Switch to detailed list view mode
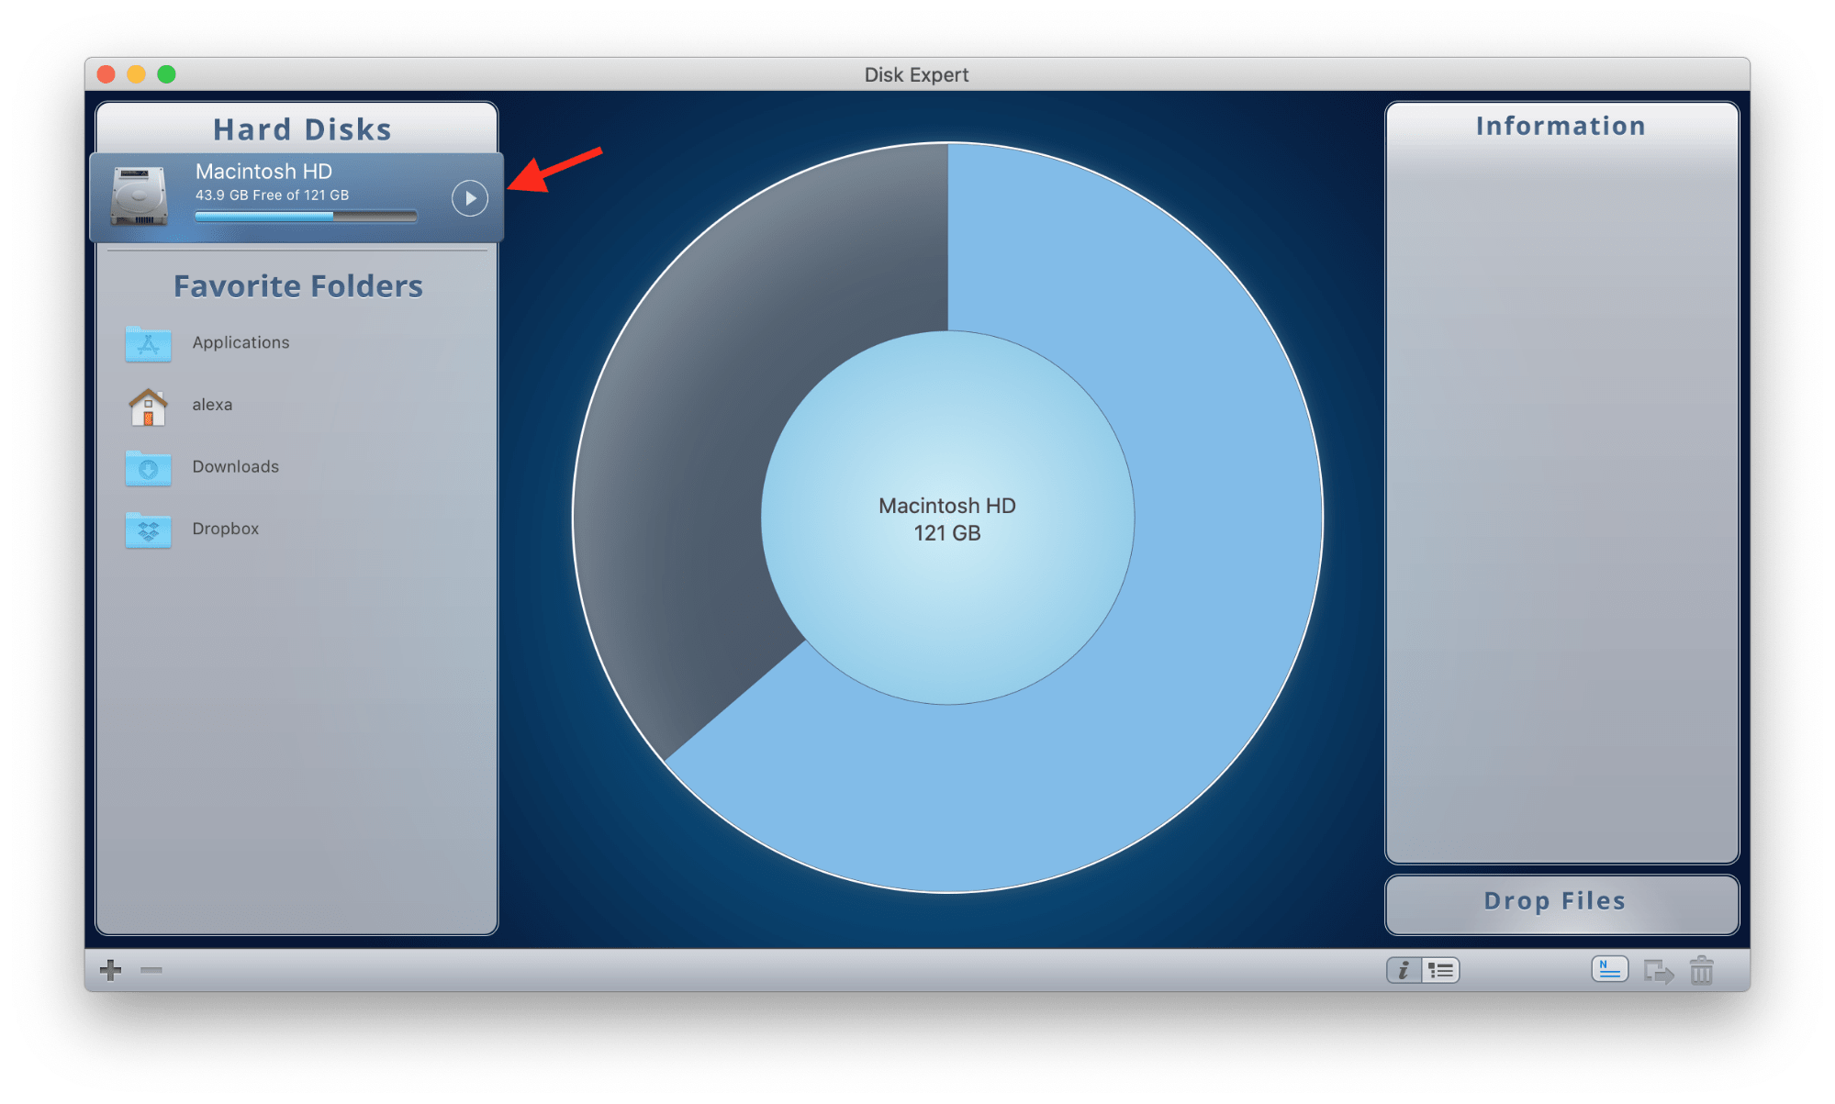This screenshot has width=1835, height=1104. (1440, 970)
